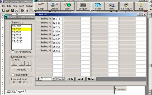Viewport: 152px width, 95px height.
Task: Minimize the CR23X3 numeric window
Action: click(x=138, y=15)
